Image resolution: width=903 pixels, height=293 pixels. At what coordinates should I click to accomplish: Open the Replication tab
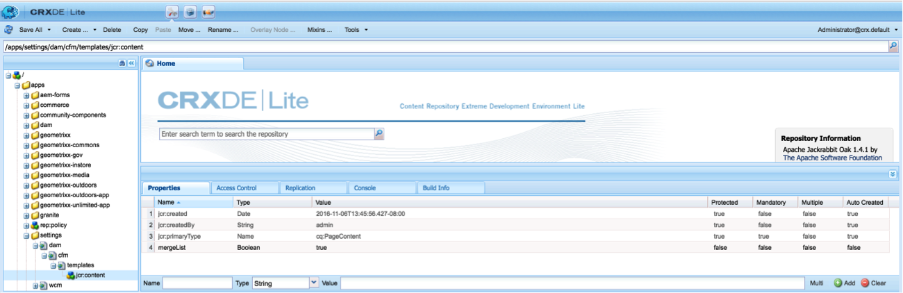coord(300,188)
